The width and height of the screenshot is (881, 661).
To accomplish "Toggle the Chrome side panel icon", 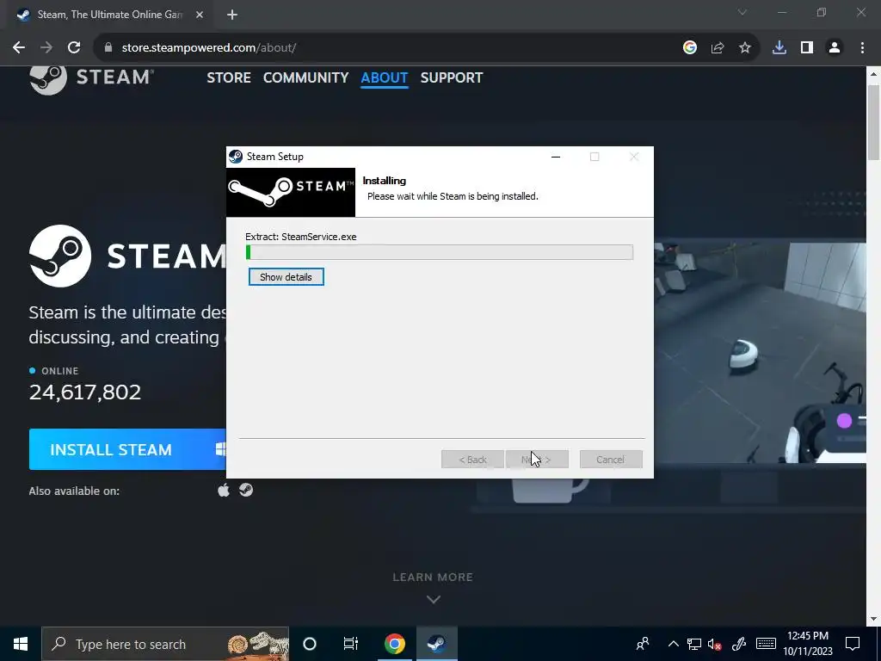I will pos(807,48).
